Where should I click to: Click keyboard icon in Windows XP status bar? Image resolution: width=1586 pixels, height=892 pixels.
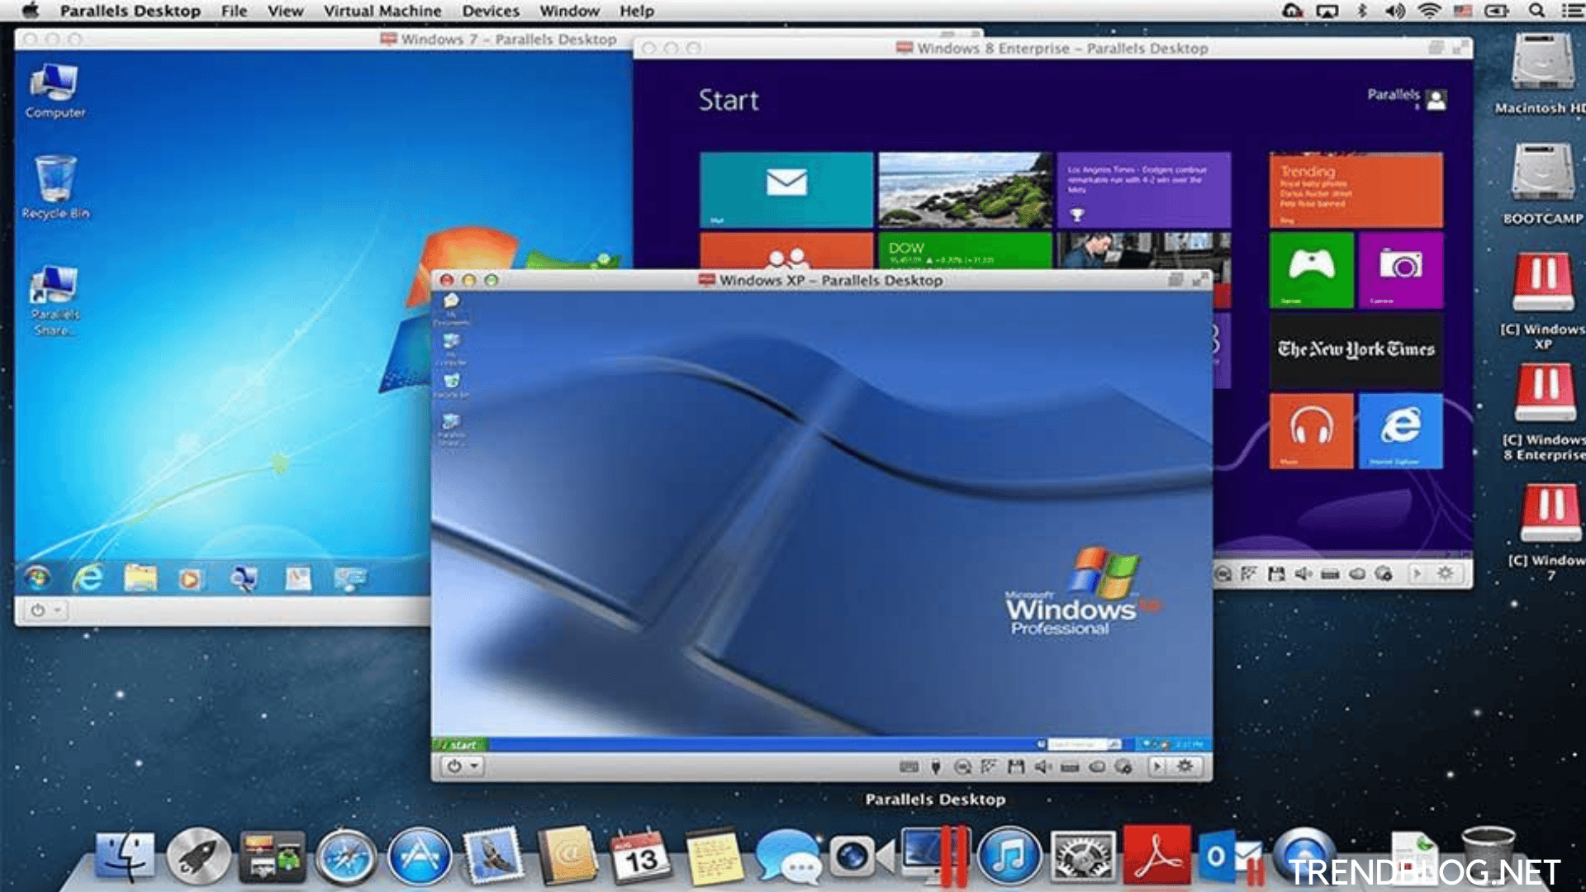[x=909, y=766]
